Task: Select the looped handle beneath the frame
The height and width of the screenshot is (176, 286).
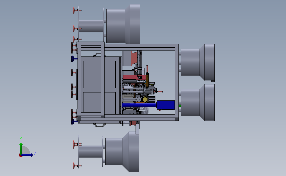Action: [x=100, y=125]
